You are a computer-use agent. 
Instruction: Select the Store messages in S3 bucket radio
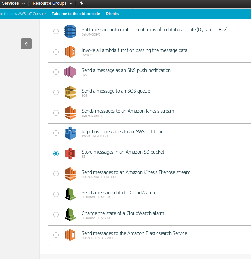click(x=56, y=154)
